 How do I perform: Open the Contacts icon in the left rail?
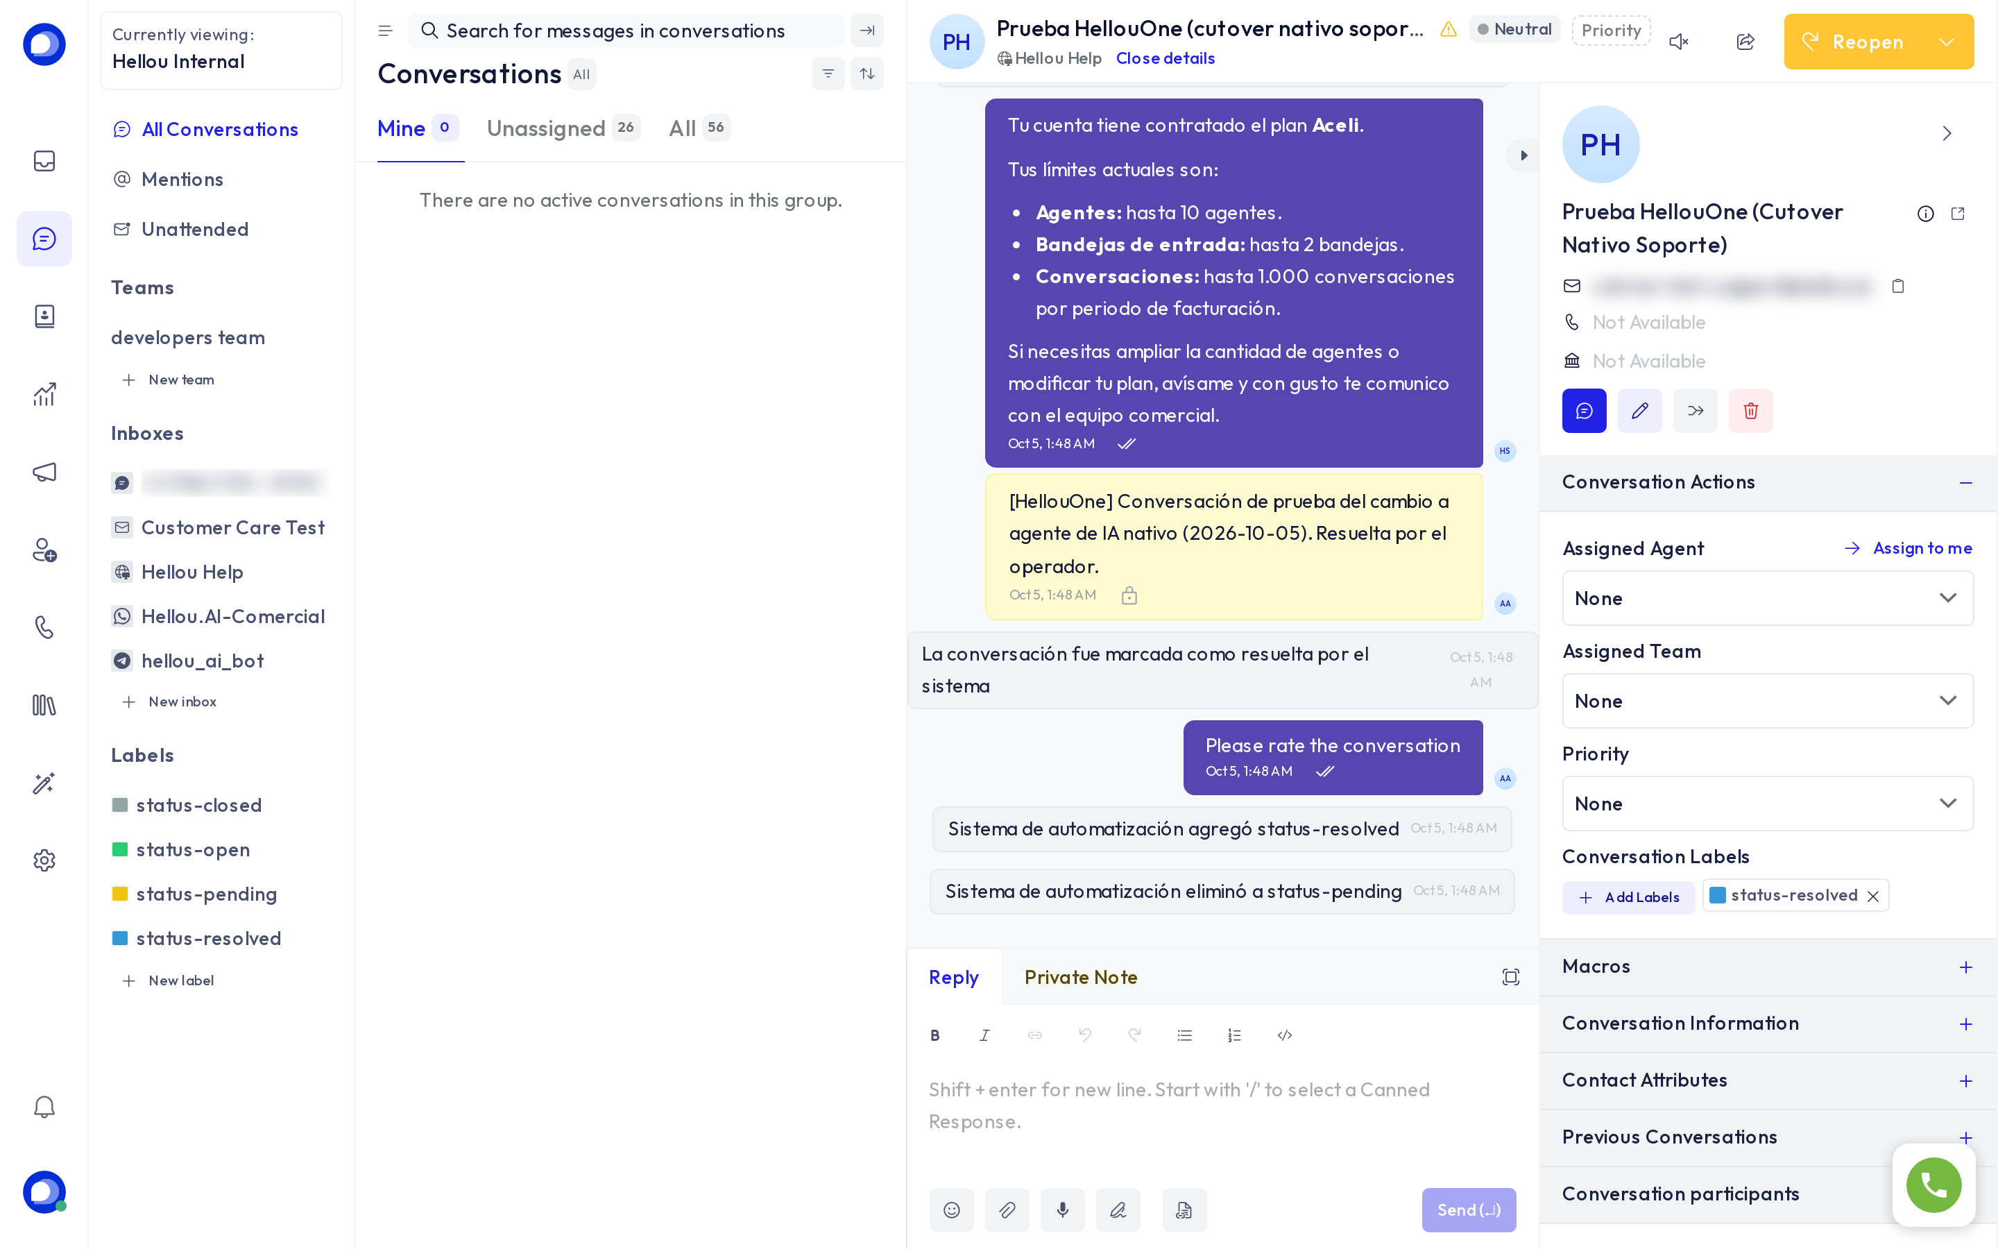(44, 316)
